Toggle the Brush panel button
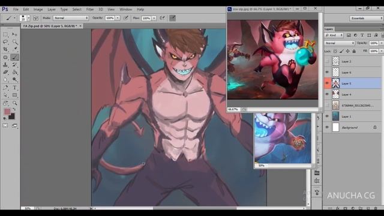This screenshot has height=216, width=384. point(36,18)
